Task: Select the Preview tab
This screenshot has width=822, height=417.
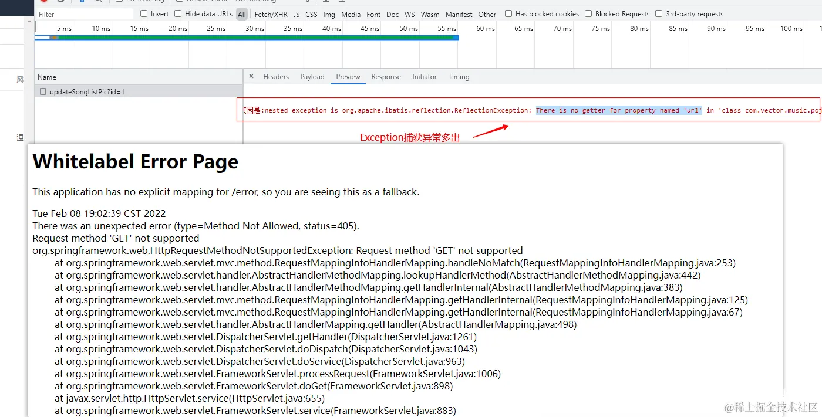Action: (x=348, y=77)
